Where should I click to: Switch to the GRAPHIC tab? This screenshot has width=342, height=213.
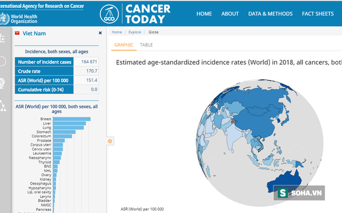point(124,45)
